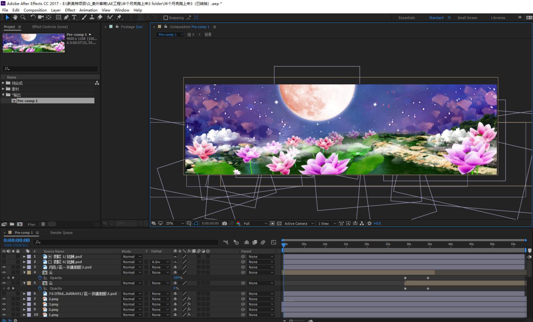Viewport: 533px width, 322px height.
Task: Select the Selection arrow tool
Action: coord(7,17)
